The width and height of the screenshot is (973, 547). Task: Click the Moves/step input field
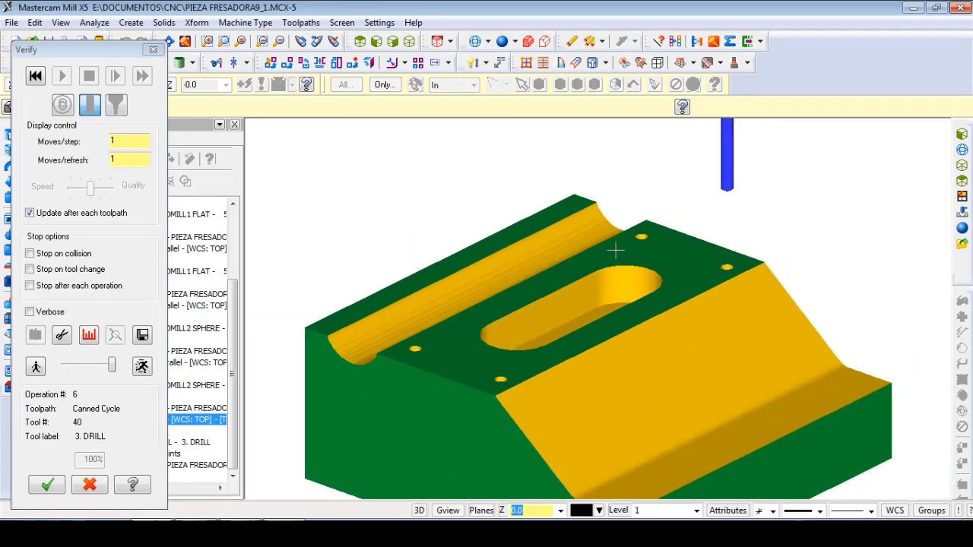[129, 141]
